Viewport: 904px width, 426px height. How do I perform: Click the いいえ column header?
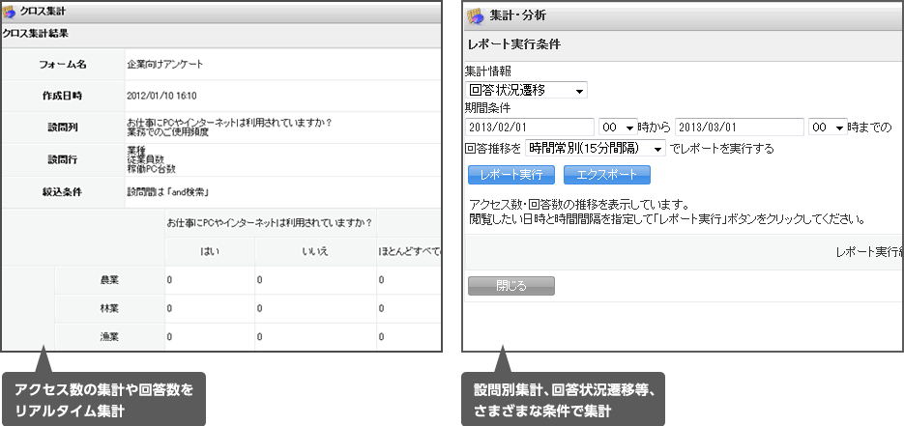(315, 251)
